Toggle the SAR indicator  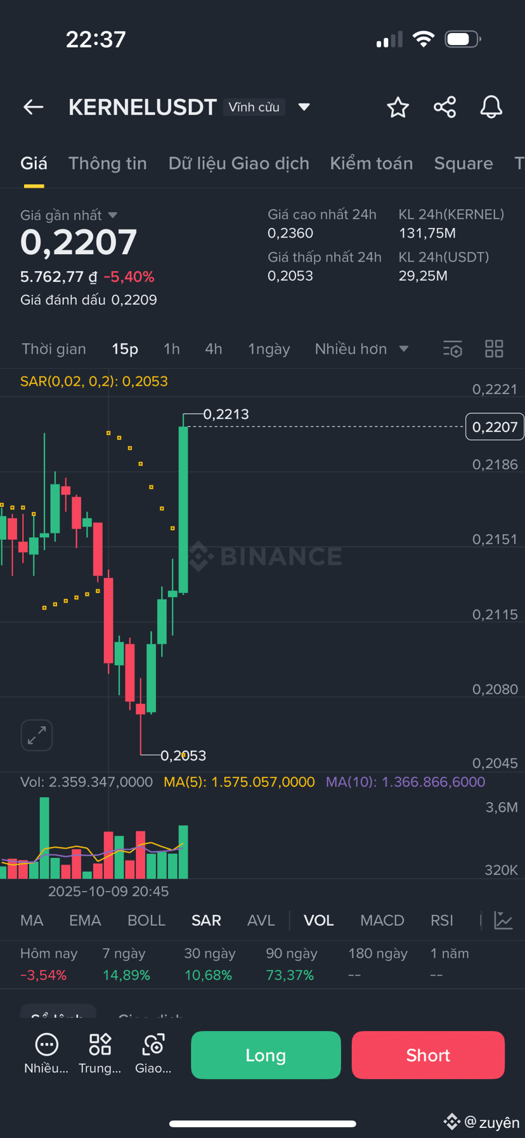pyautogui.click(x=206, y=920)
